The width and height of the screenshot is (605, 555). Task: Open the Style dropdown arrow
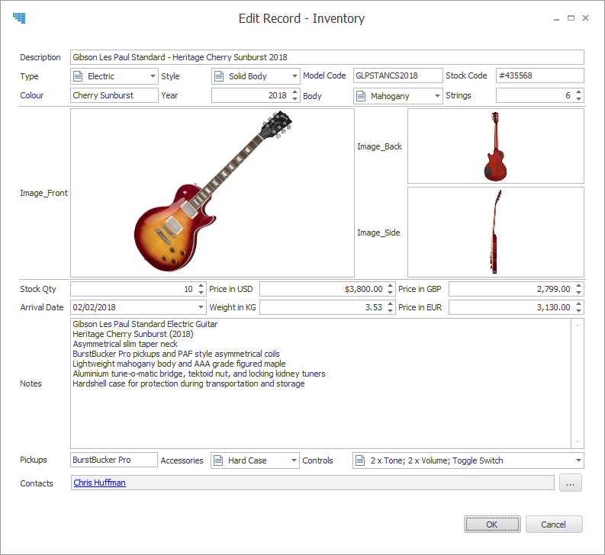294,76
